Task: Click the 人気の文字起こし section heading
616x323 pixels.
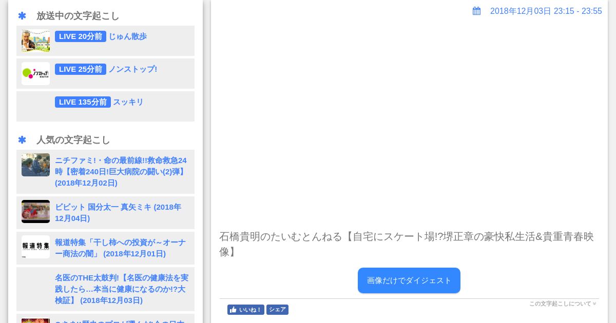Action: pos(73,140)
